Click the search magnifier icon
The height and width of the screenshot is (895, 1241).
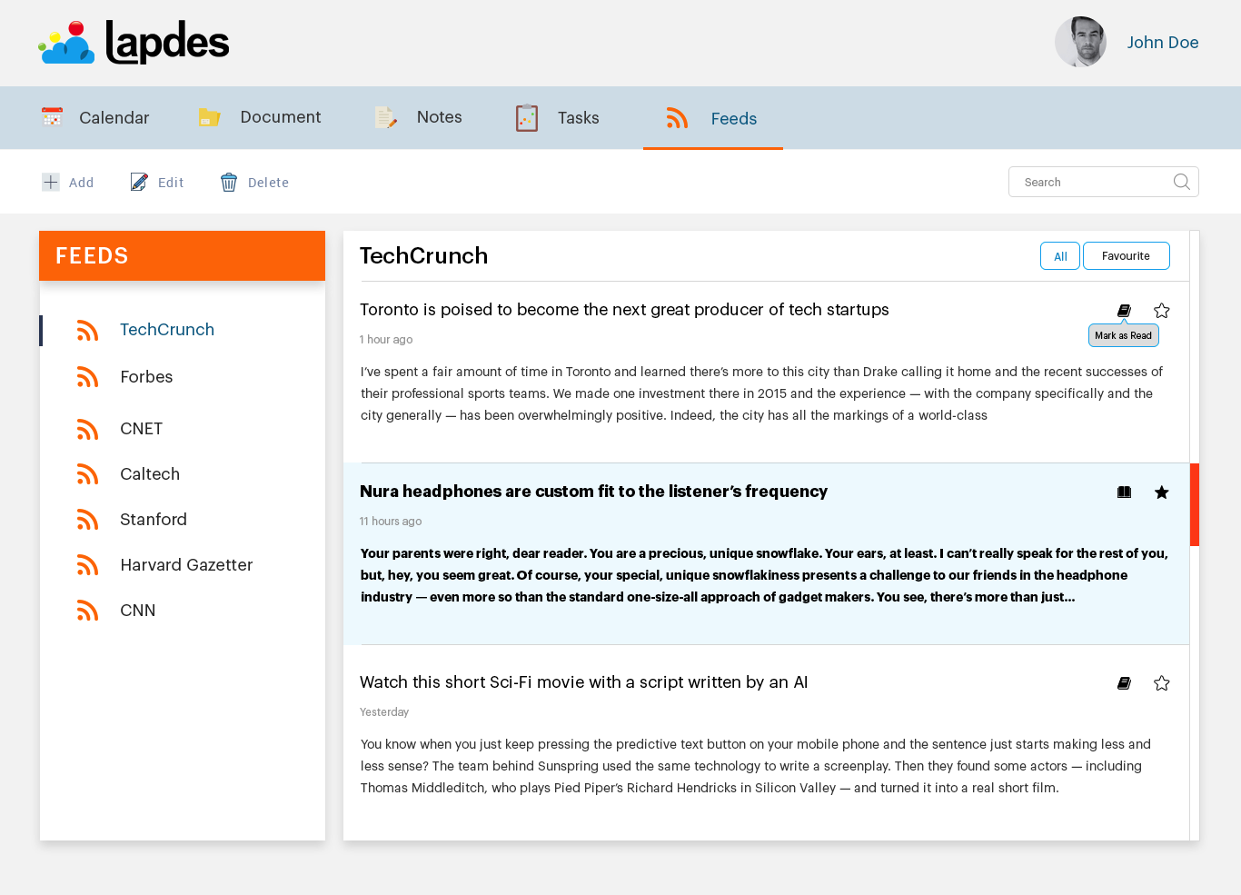click(1181, 182)
